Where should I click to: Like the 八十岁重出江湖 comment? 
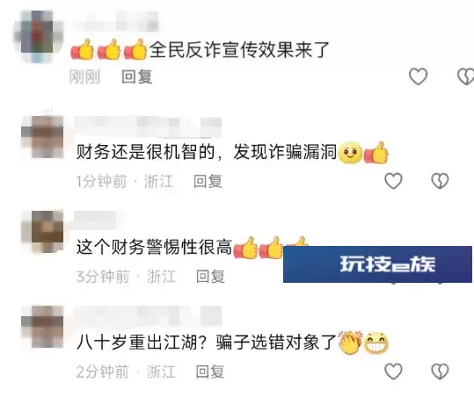click(x=393, y=371)
